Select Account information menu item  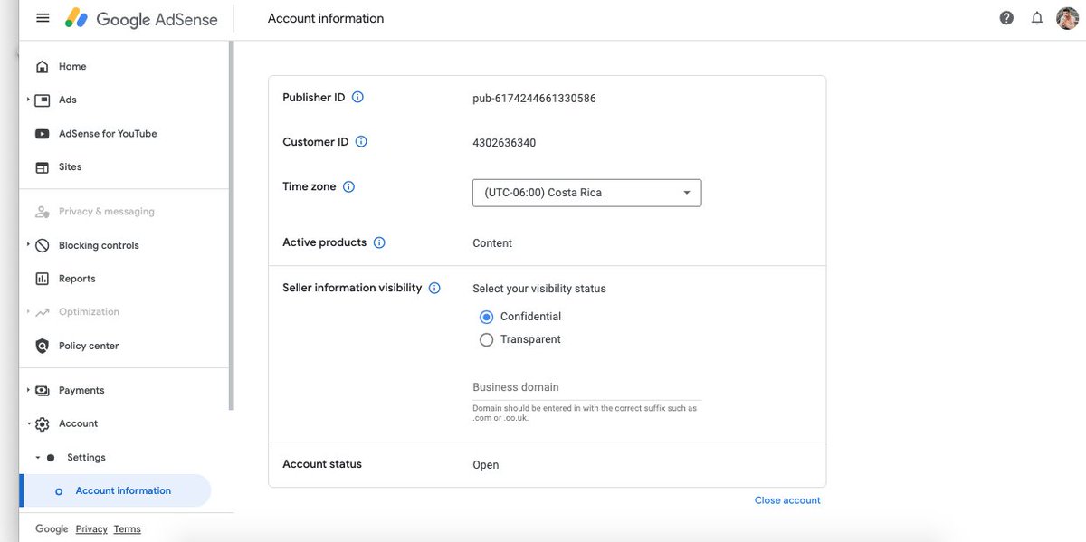click(115, 490)
